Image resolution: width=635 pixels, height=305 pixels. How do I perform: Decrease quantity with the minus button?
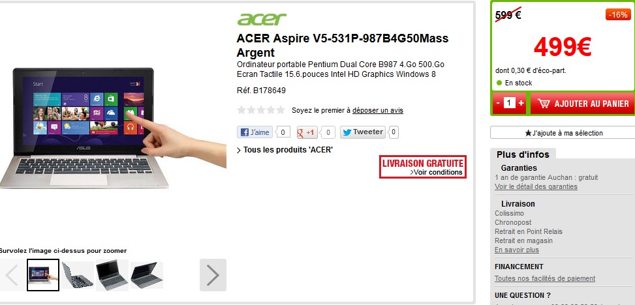(x=498, y=103)
